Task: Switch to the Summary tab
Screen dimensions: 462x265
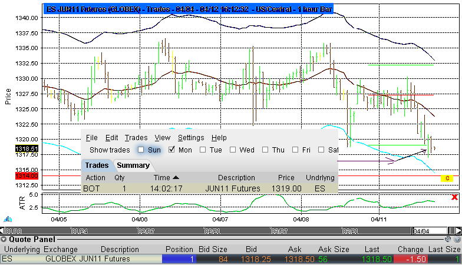Action: pyautogui.click(x=133, y=165)
